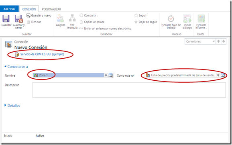This screenshot has width=232, height=145.
Task: Click Guardar y cerrar icon
Action: tap(18, 18)
